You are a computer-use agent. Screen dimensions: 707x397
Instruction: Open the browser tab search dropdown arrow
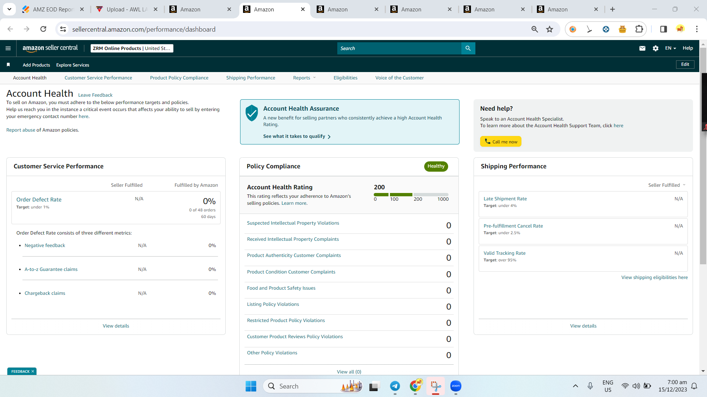tap(9, 9)
